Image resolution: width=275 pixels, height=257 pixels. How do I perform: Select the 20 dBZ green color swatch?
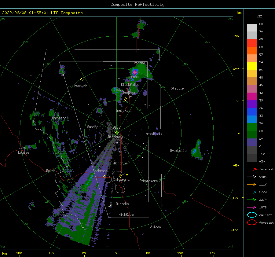[252, 127]
